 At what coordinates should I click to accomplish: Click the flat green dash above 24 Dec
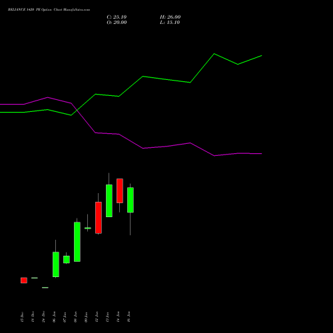45,288
